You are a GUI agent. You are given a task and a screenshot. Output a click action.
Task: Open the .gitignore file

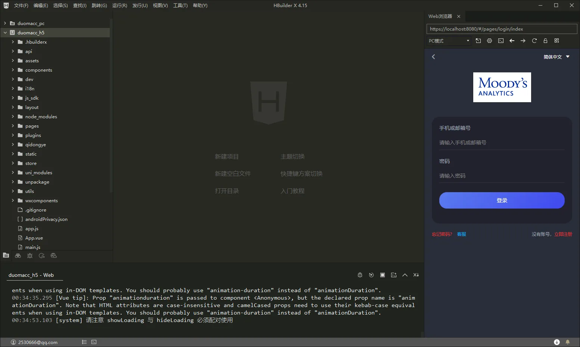pyautogui.click(x=36, y=210)
